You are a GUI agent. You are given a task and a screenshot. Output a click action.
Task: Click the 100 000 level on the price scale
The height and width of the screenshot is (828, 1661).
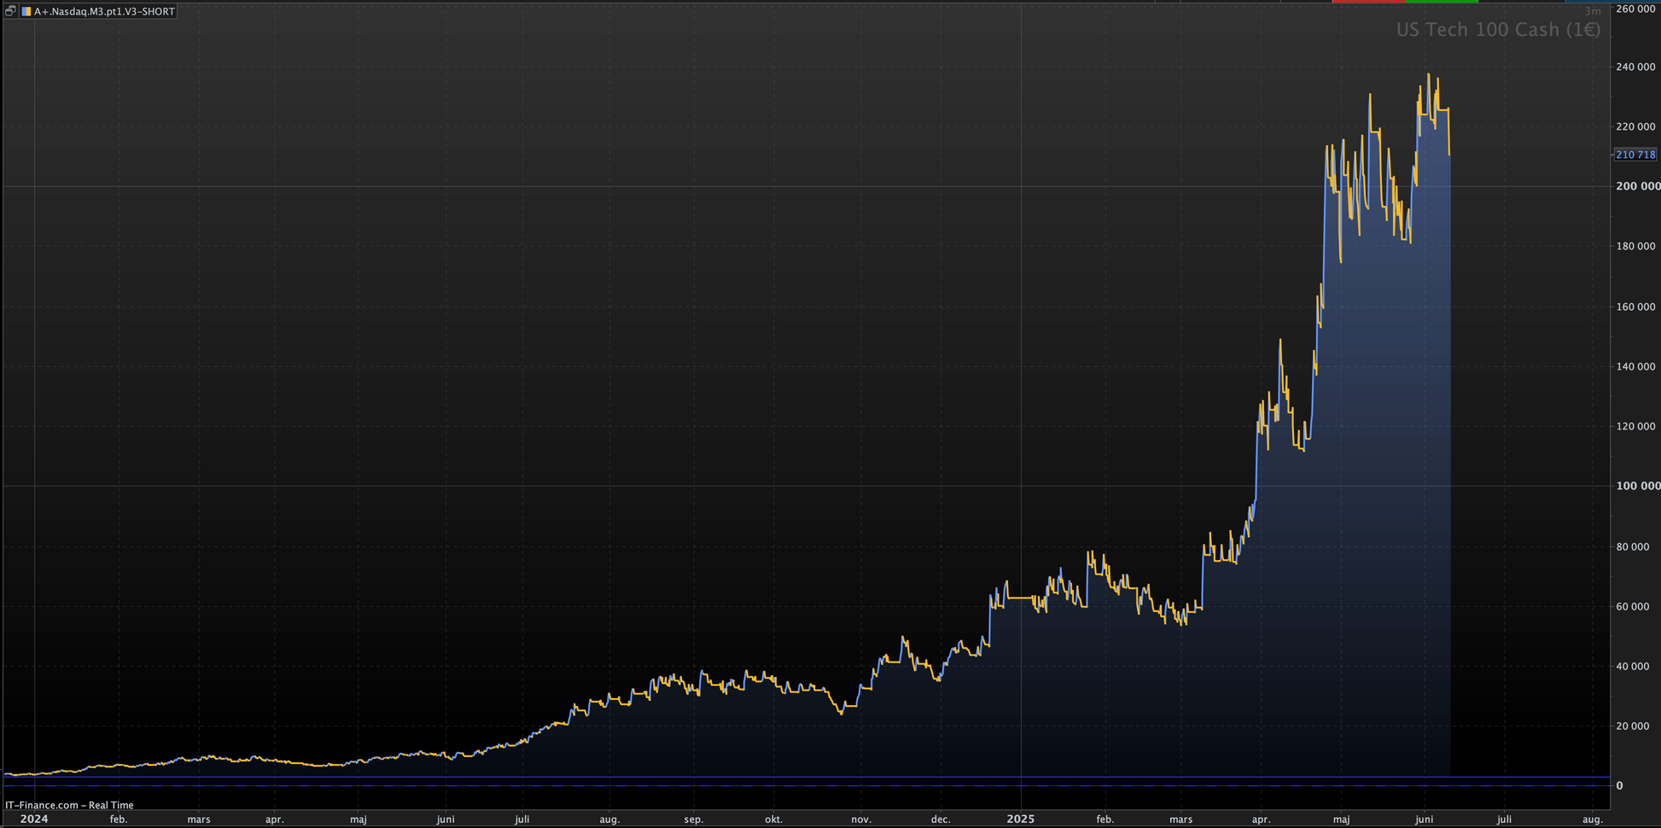point(1638,486)
